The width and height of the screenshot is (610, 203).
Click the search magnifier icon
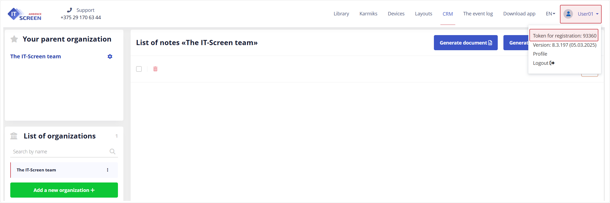coord(113,151)
